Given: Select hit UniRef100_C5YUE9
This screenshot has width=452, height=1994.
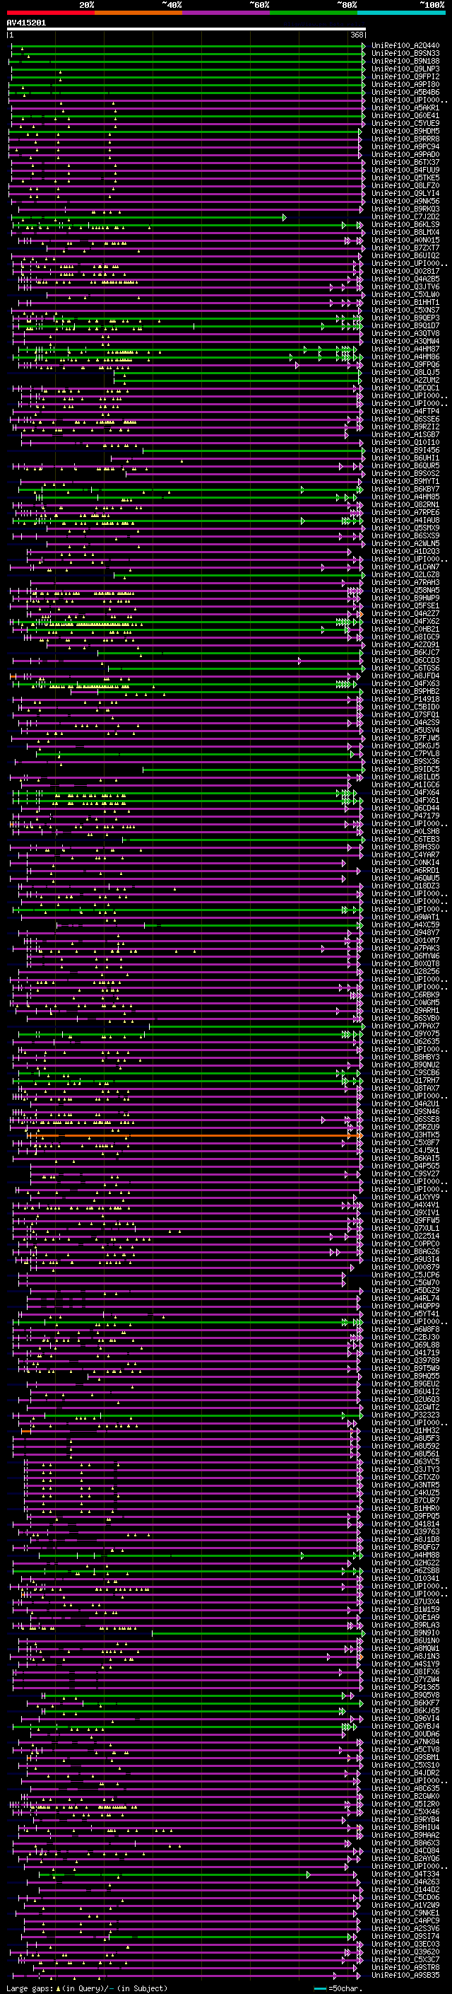Looking at the screenshot, I should (405, 123).
